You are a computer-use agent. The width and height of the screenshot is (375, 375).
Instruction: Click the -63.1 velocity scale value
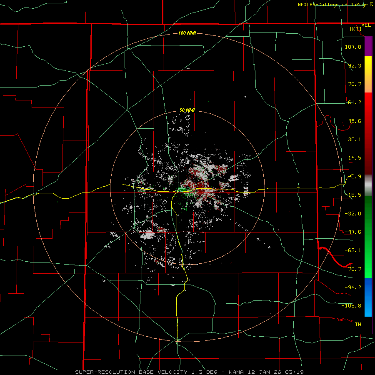353,250
